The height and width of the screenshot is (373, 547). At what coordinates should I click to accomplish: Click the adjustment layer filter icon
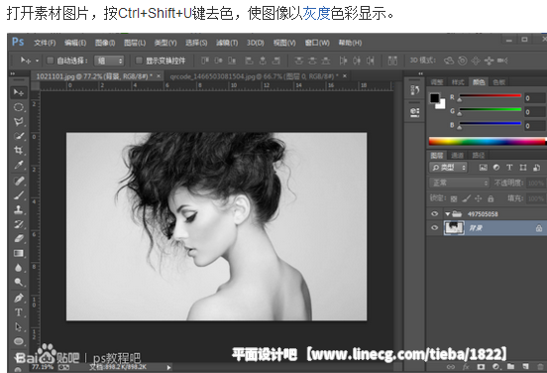point(496,168)
